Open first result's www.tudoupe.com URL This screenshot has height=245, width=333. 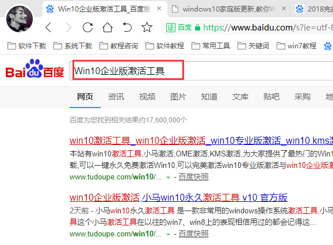[116, 177]
